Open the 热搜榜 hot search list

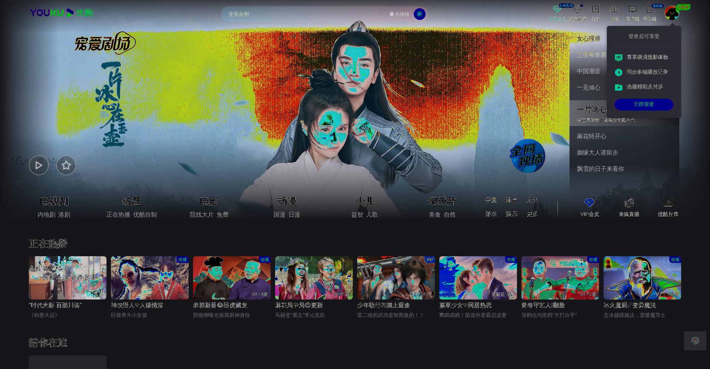click(x=399, y=14)
